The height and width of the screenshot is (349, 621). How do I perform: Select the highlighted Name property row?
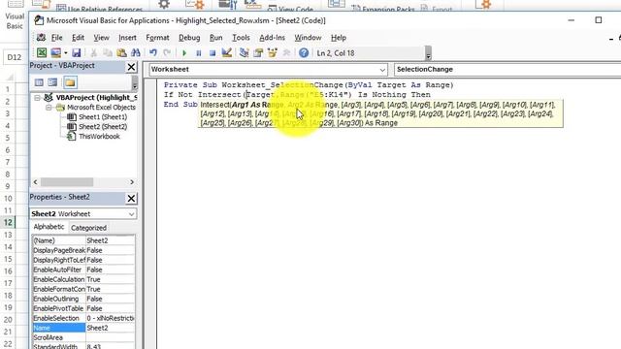83,328
